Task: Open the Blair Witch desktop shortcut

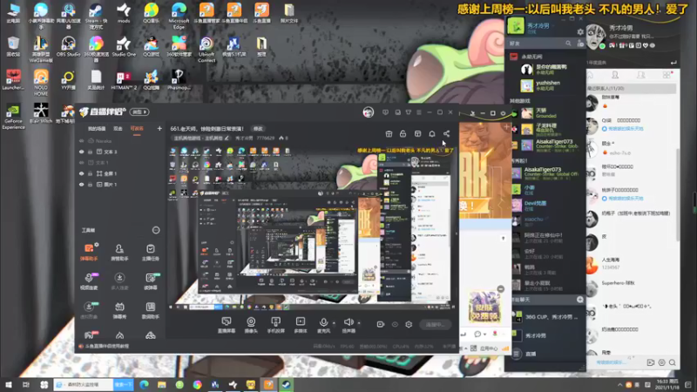Action: 40,114
